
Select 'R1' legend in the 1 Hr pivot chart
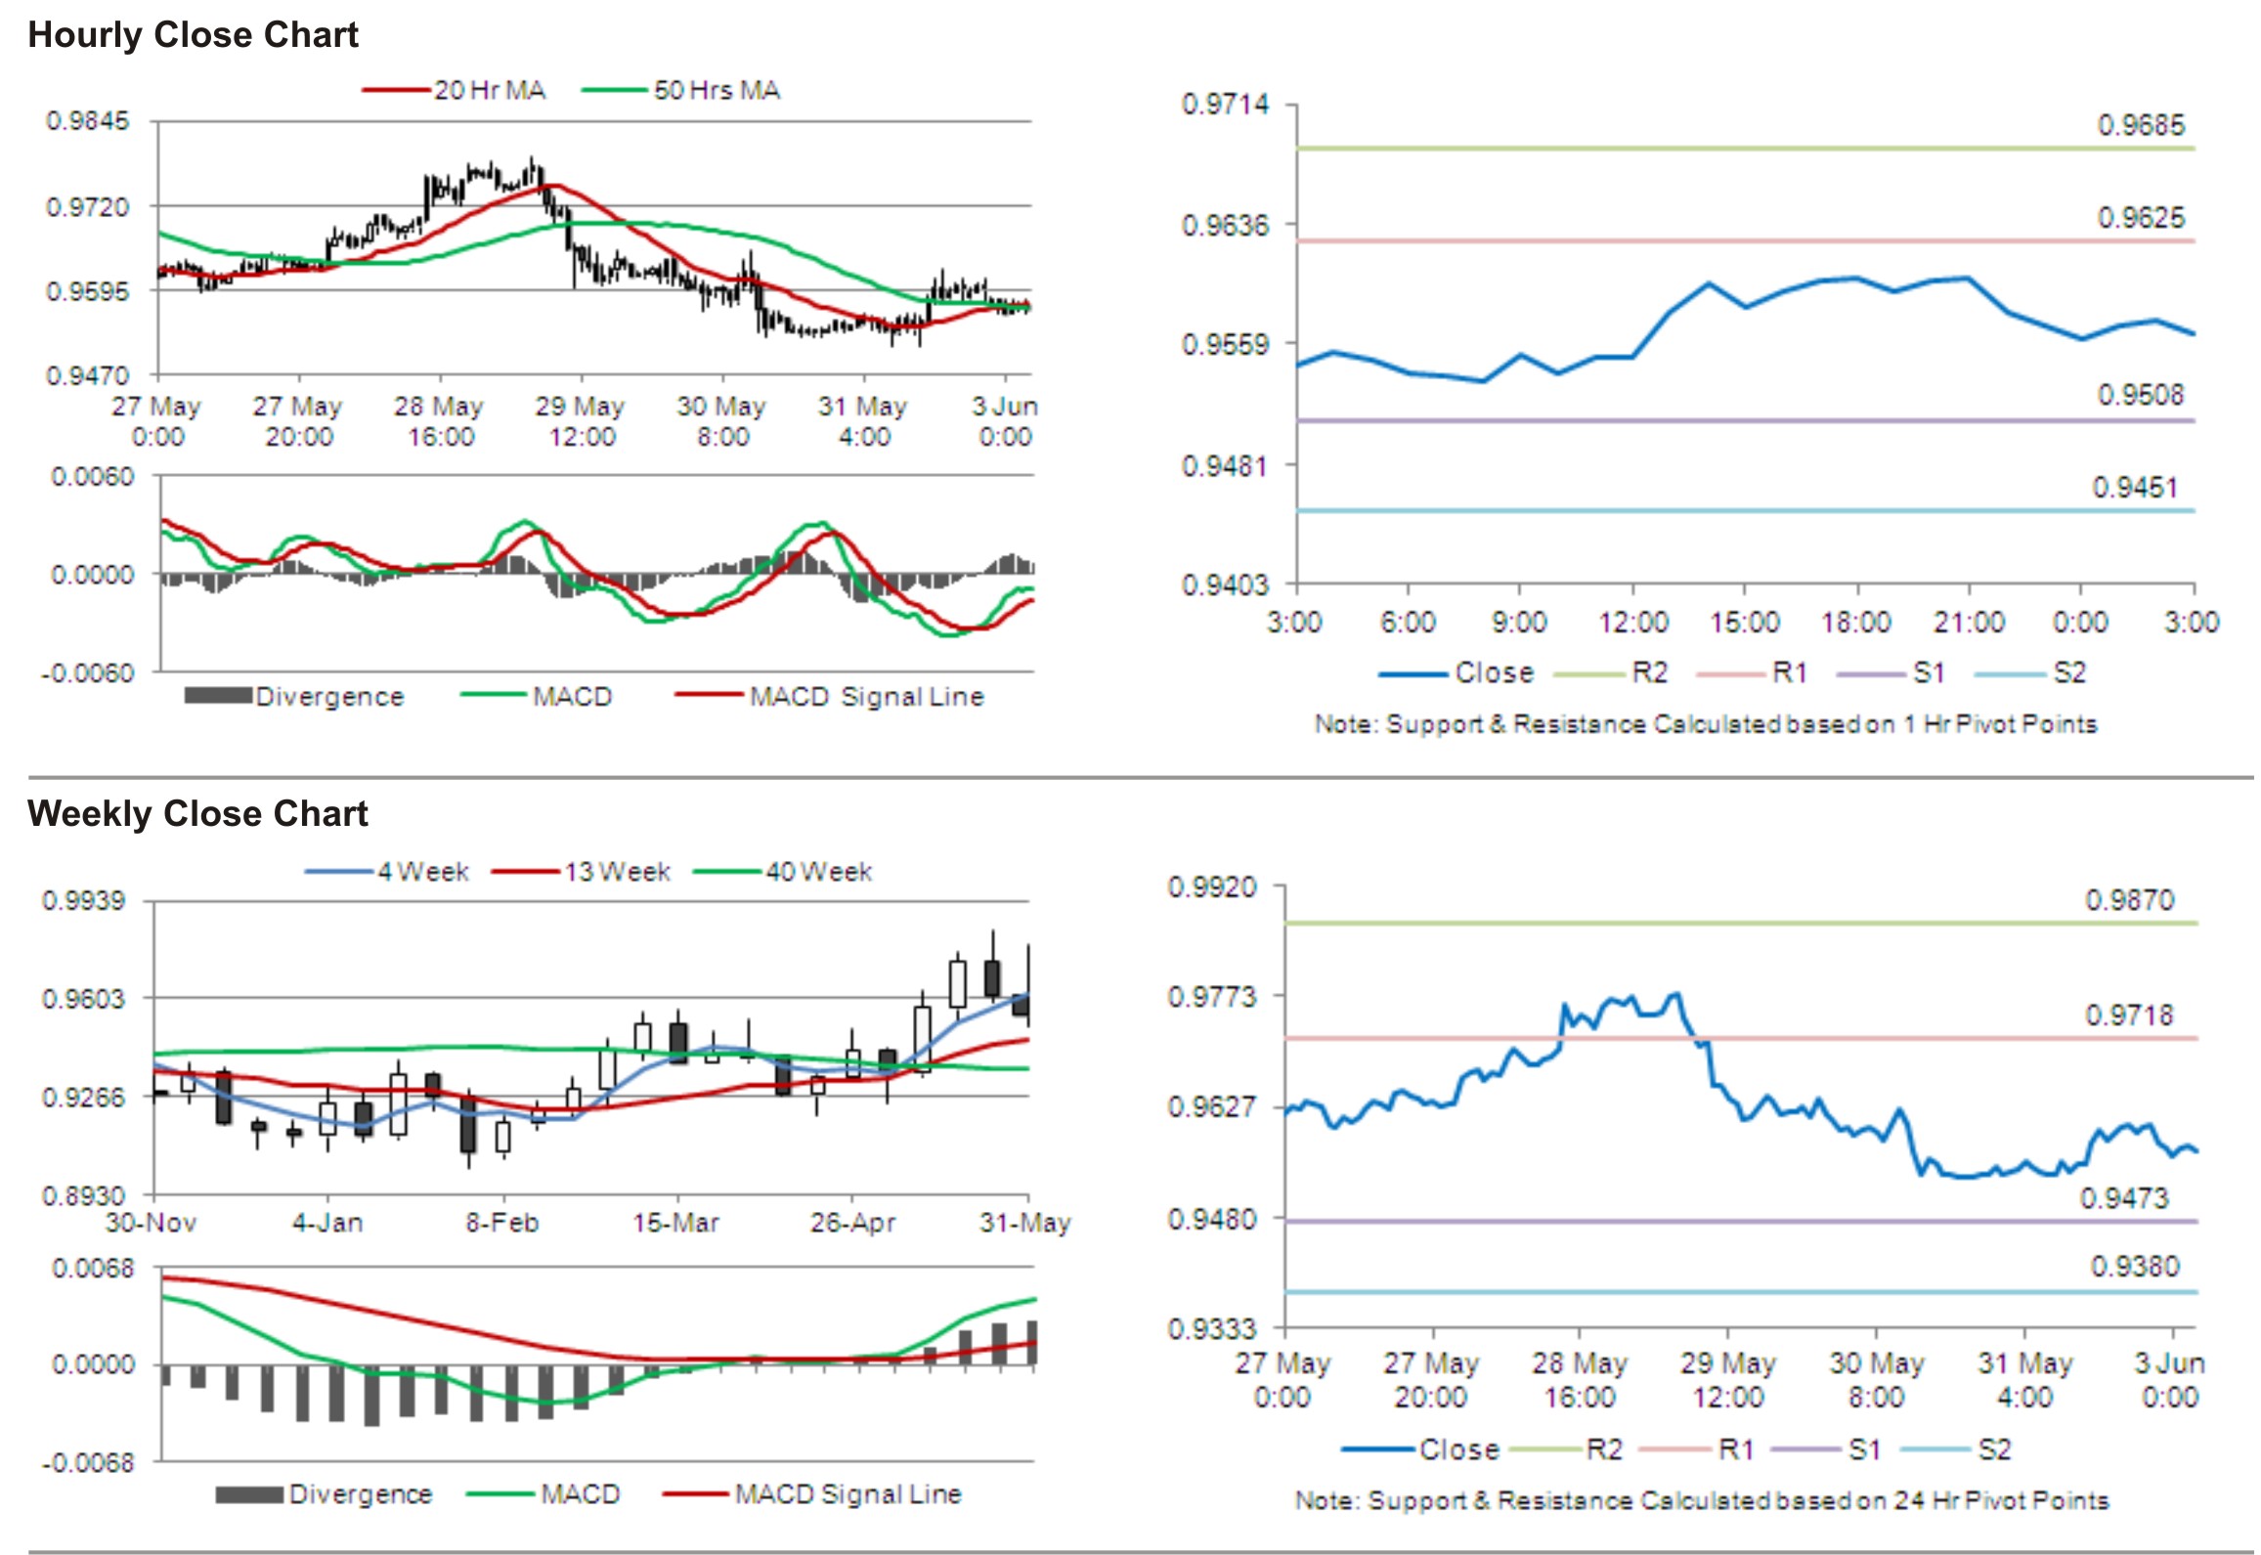coord(1789,672)
